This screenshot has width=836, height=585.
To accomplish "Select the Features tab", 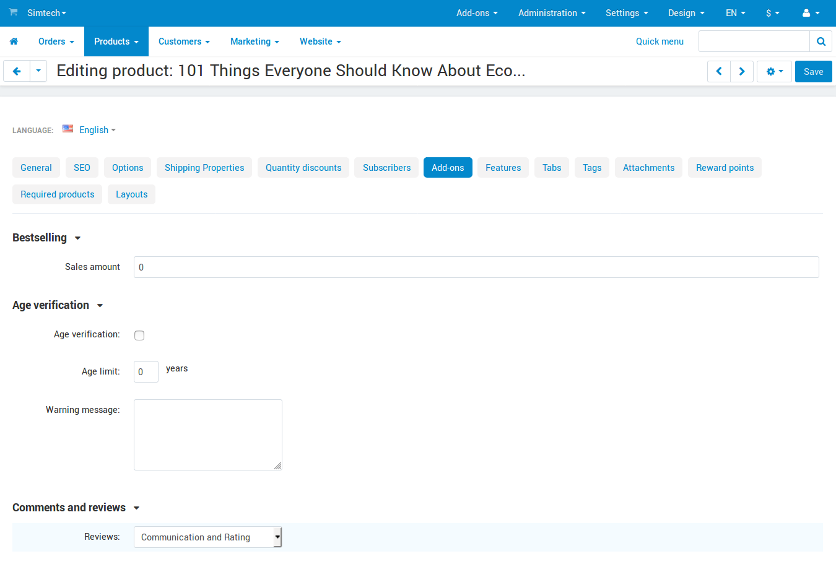I will pos(503,168).
